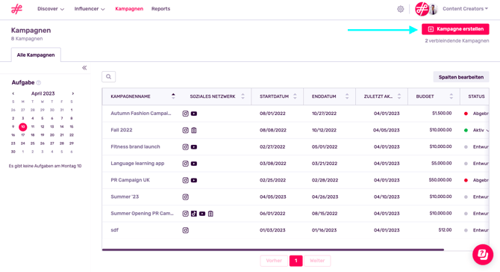This screenshot has width=500, height=272.
Task: Sort table by Zuletzt Ak.. column
Action: point(399,96)
